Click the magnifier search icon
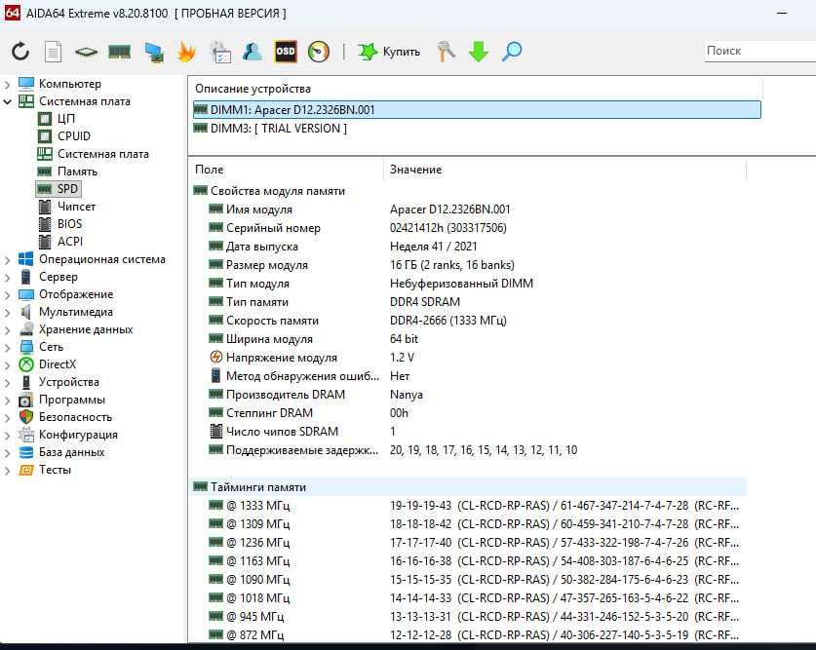This screenshot has height=650, width=816. coord(512,51)
